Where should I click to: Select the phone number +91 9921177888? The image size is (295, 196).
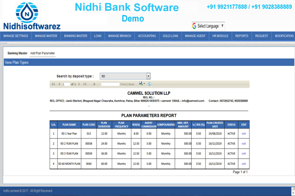coord(227,7)
